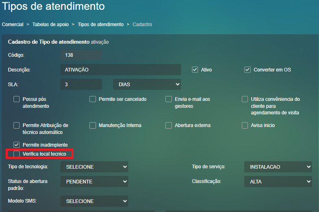Viewport: 319px width, 212px height.
Task: Click the Código label
Action: (x=16, y=55)
